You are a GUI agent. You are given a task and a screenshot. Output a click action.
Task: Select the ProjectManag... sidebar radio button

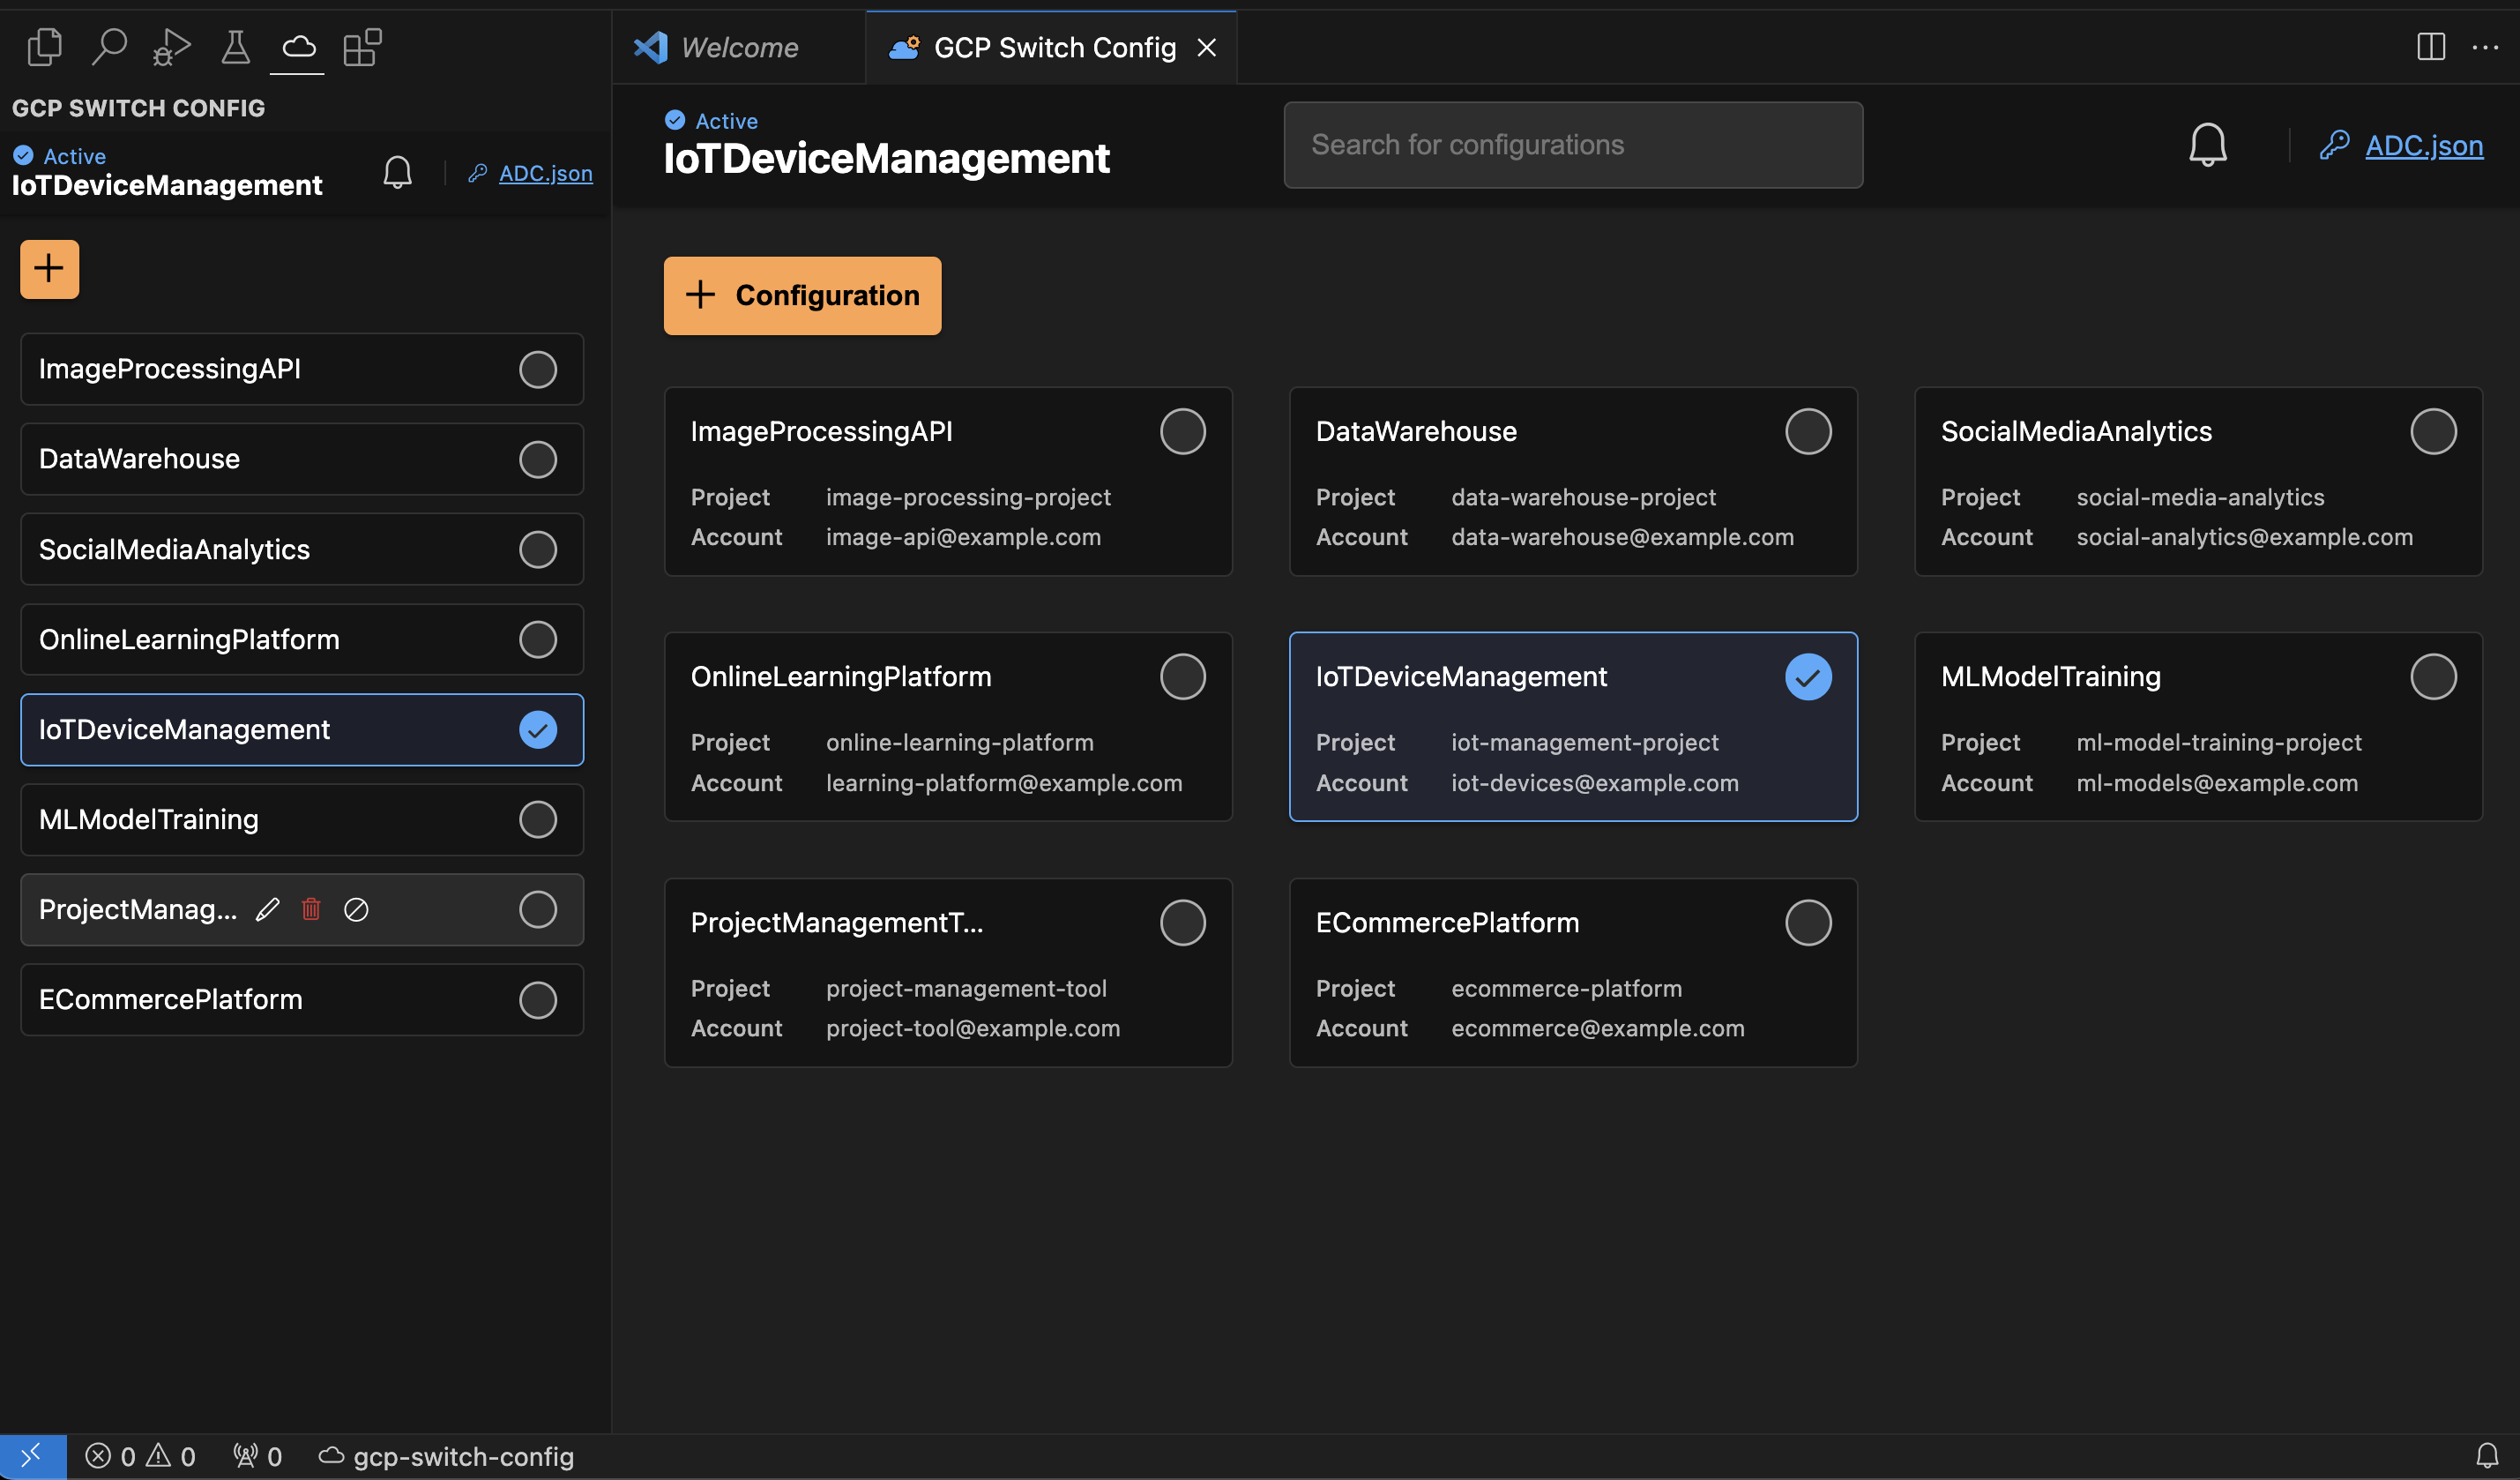click(538, 909)
